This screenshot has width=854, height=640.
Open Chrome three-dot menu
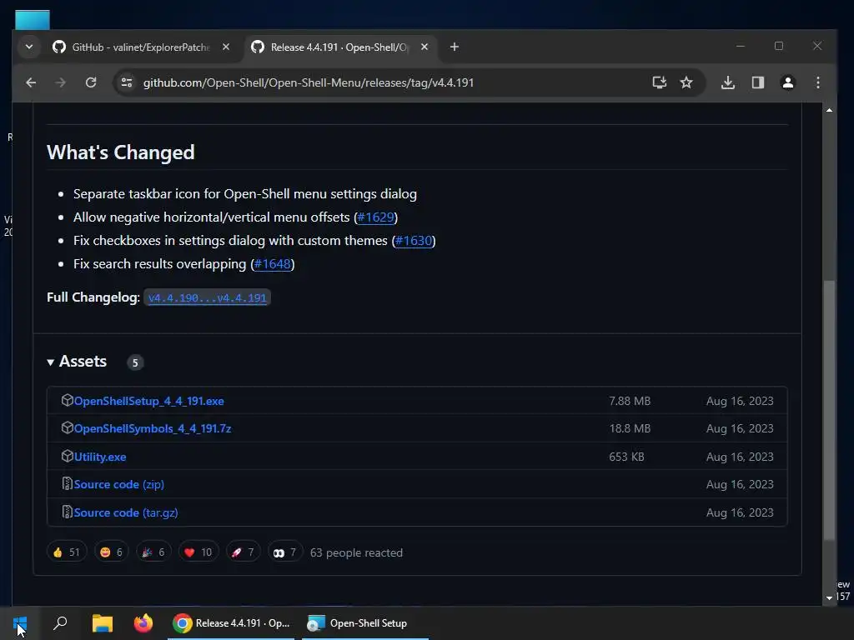click(818, 82)
